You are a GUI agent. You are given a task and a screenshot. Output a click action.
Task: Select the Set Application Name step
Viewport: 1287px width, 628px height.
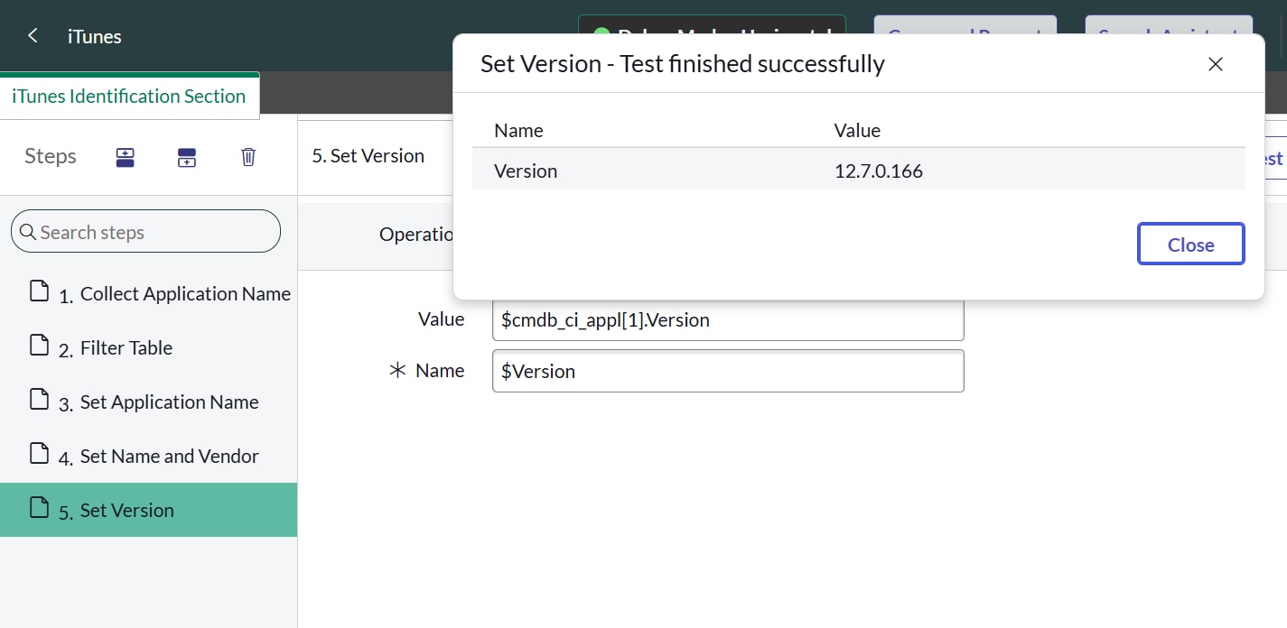pyautogui.click(x=148, y=402)
